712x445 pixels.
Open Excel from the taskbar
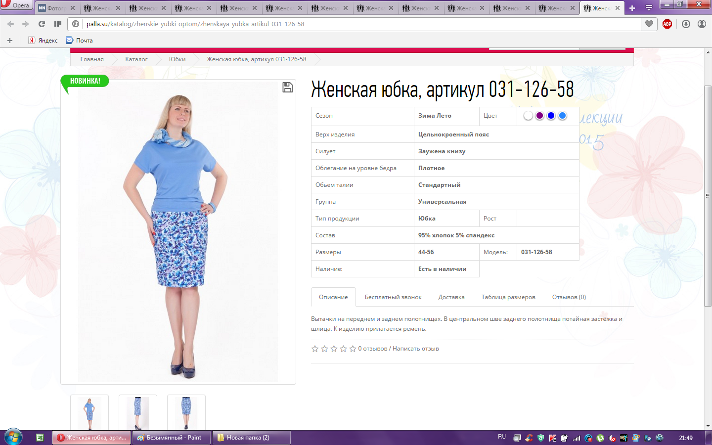coord(40,438)
